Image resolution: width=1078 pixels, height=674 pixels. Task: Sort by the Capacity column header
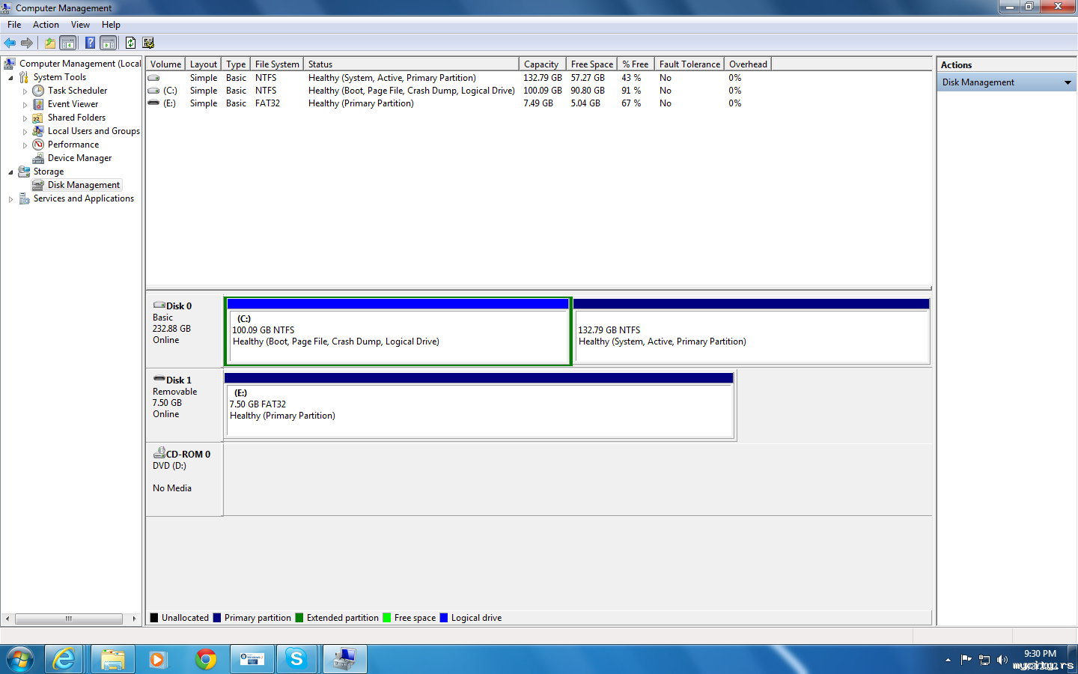(x=541, y=64)
